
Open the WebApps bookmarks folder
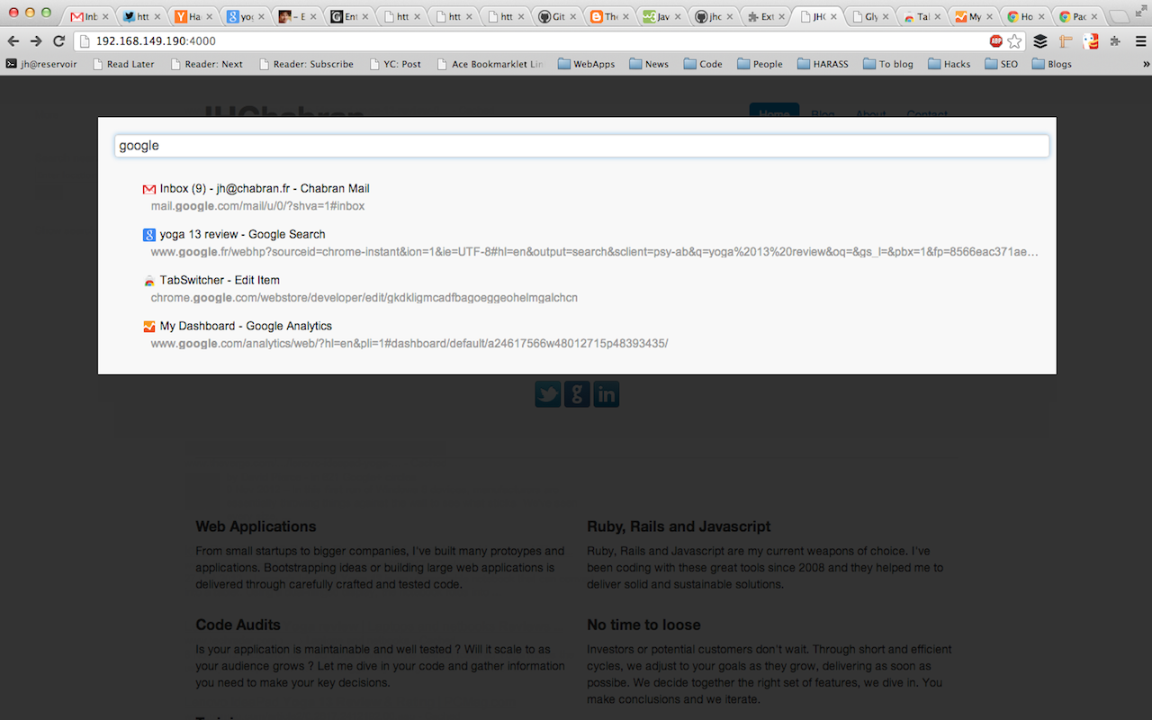(586, 64)
